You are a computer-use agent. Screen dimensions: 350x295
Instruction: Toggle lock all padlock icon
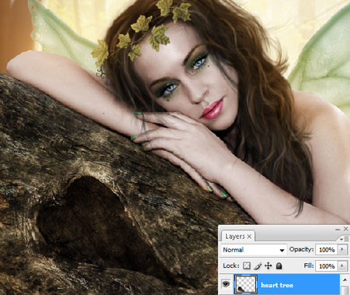[278, 265]
